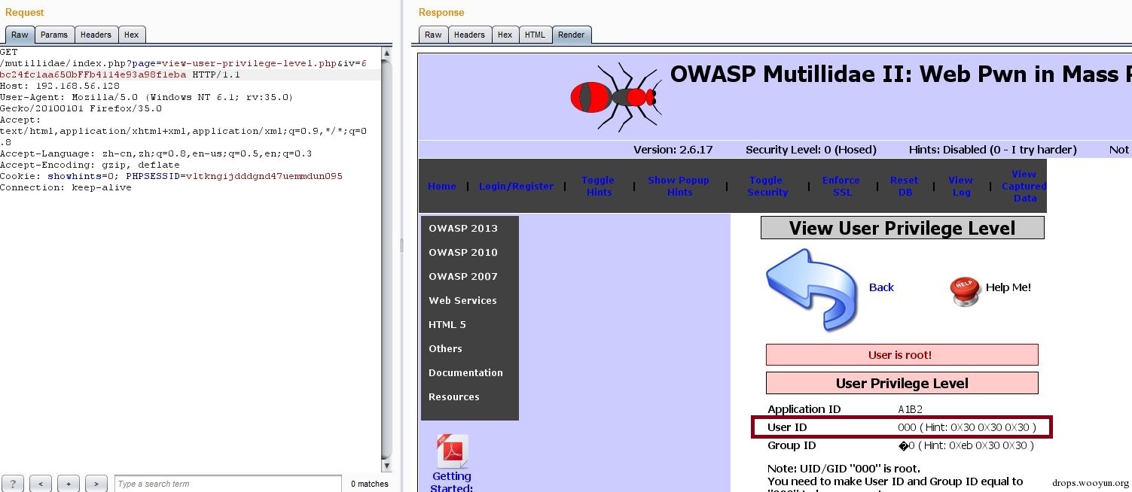The image size is (1132, 492).
Task: Click the Host: 192.168.56.128 line
Action: click(60, 86)
